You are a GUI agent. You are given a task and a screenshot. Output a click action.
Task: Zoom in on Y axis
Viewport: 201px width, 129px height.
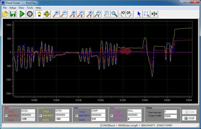pos(90,14)
